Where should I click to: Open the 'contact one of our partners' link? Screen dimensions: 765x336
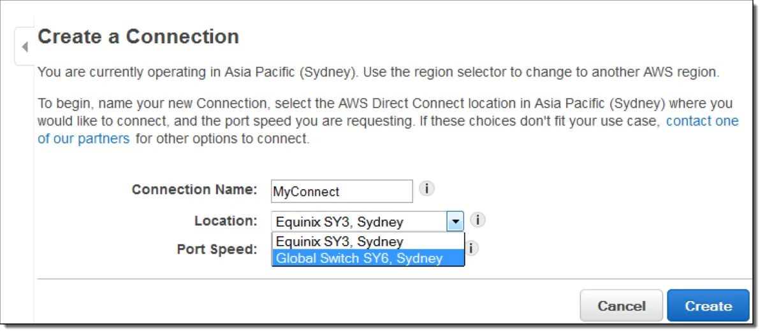[x=702, y=121]
